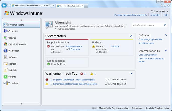
Task: Open the Computer section
Action: [x=21, y=31]
